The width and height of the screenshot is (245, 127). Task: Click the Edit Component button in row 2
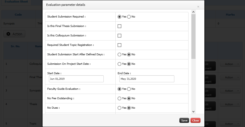(210, 79)
